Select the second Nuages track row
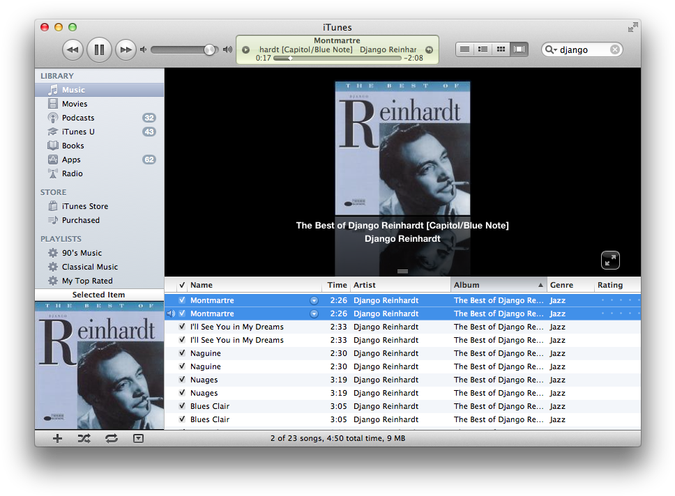675x496 pixels. point(402,393)
